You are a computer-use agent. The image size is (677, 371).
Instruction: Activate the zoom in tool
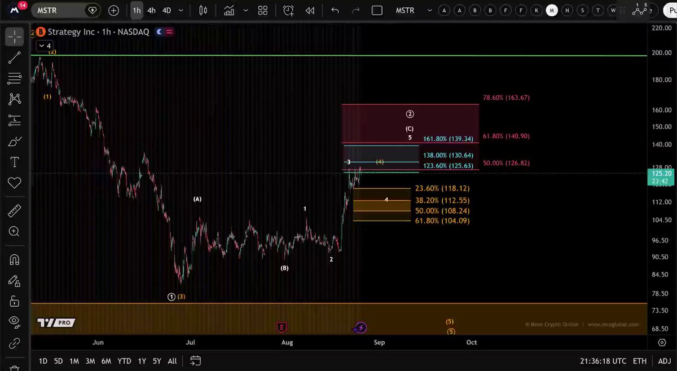click(x=14, y=232)
